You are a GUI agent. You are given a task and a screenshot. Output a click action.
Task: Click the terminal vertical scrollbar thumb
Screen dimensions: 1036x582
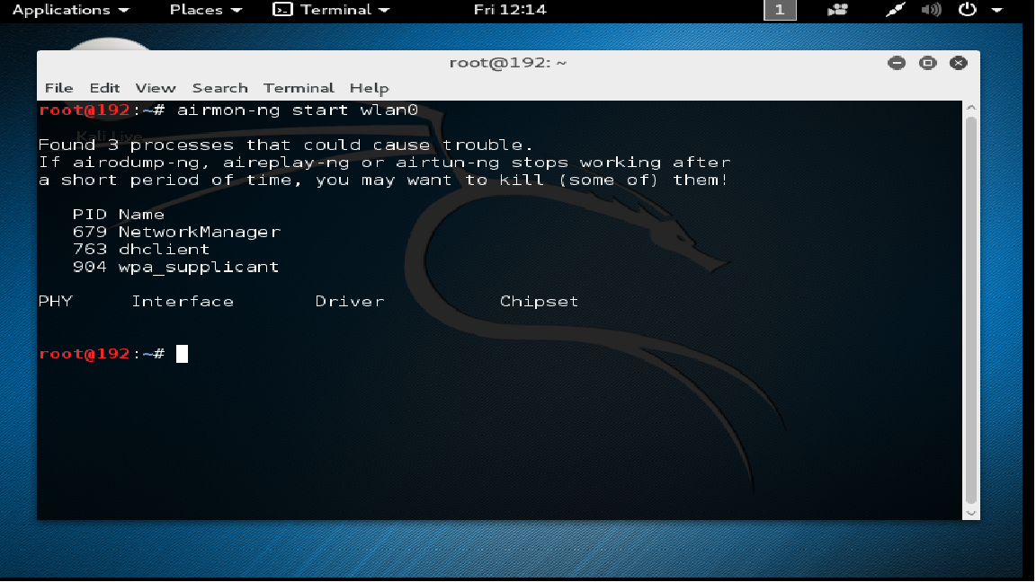(x=970, y=310)
